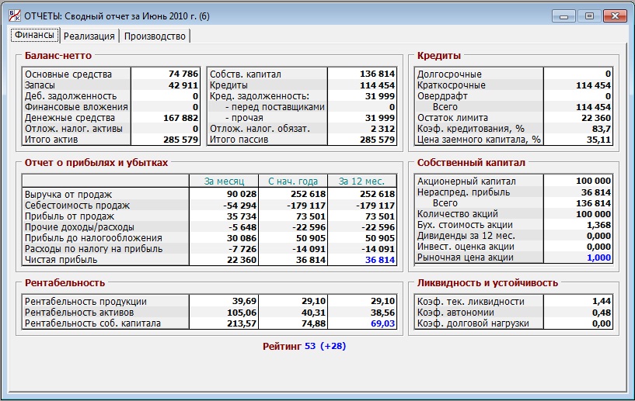Open the Производство tab

(155, 36)
